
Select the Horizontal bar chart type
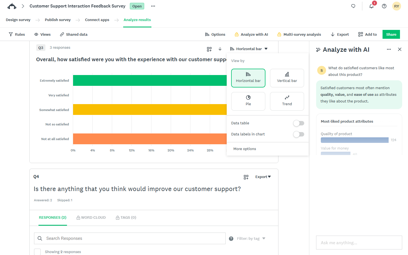248,78
